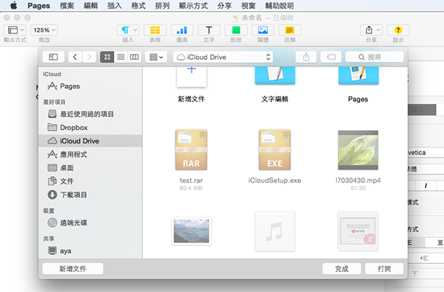
Task: Switch to column view
Action: click(x=134, y=57)
